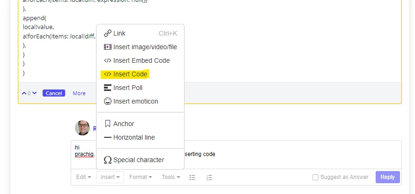Click the Insert image/video/file film icon
The height and width of the screenshot is (194, 415).
point(107,47)
